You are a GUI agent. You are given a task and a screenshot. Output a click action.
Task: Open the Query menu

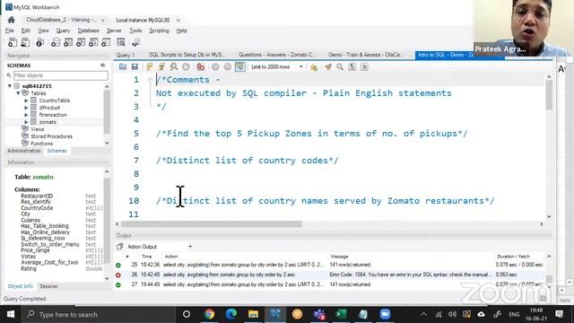point(63,31)
